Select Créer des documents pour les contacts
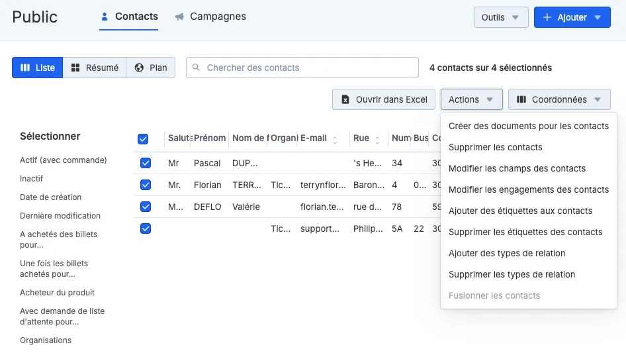The image size is (626, 353). (x=529, y=126)
